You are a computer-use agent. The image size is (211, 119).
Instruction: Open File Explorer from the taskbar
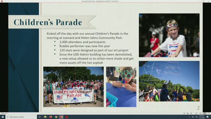tap(45, 117)
